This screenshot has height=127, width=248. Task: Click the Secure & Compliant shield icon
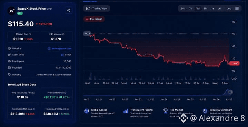205,111
